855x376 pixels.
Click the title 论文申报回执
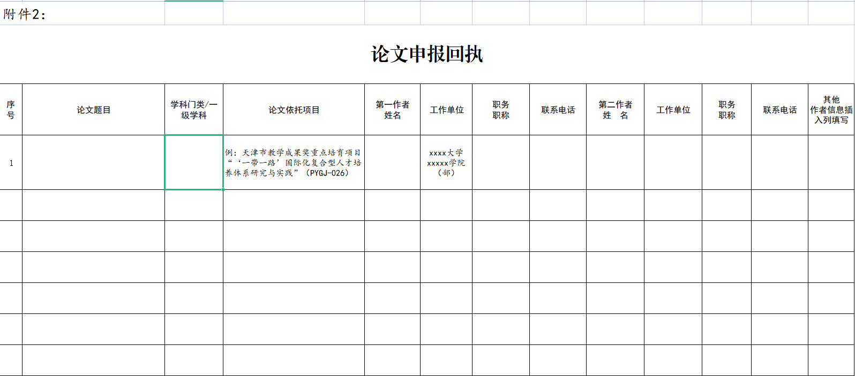click(427, 54)
